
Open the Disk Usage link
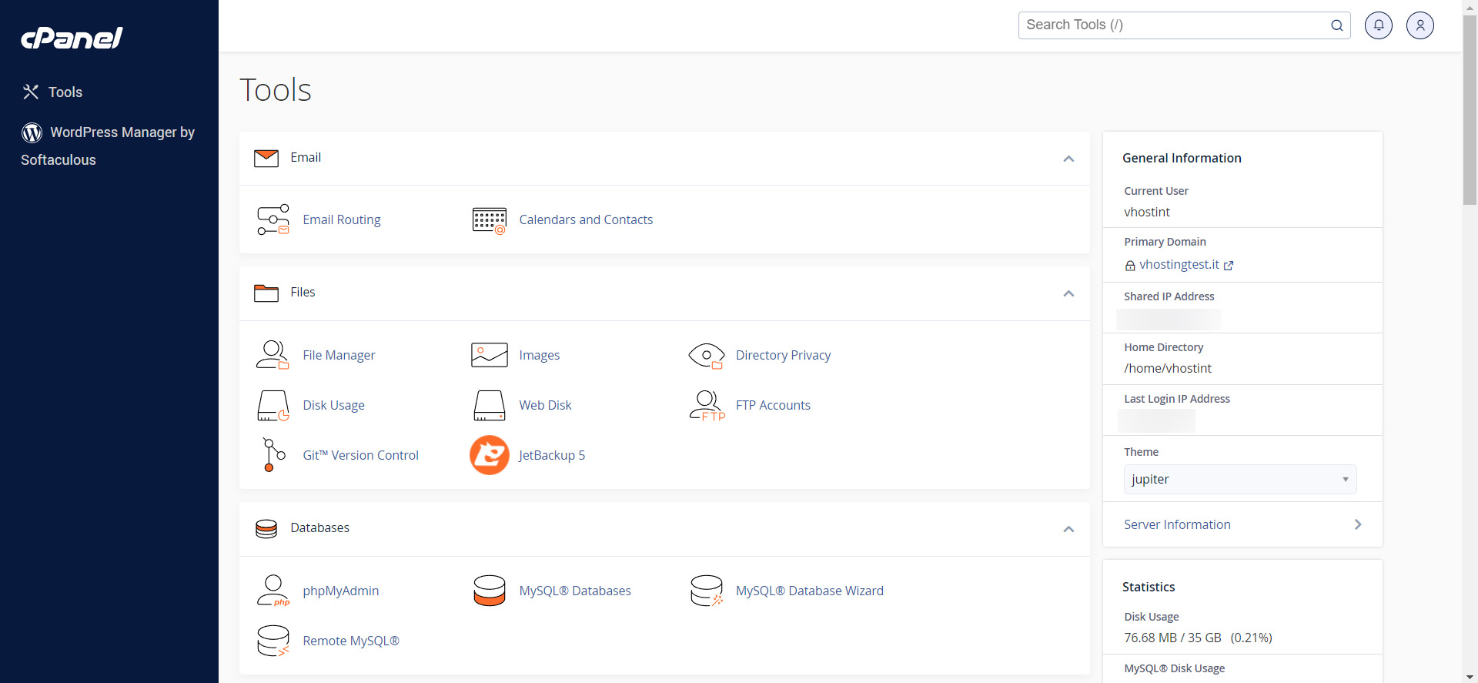tap(333, 405)
